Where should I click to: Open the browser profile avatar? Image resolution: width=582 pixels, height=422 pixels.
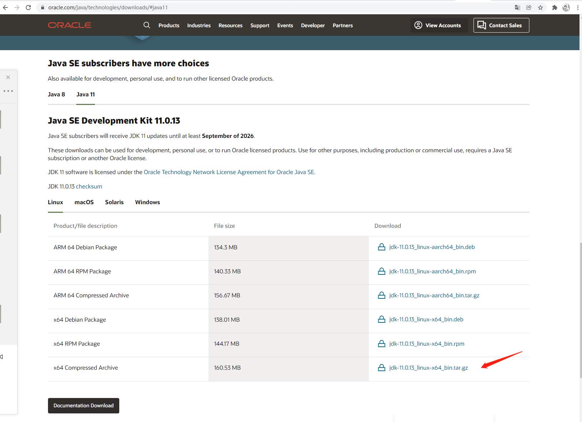click(x=566, y=8)
